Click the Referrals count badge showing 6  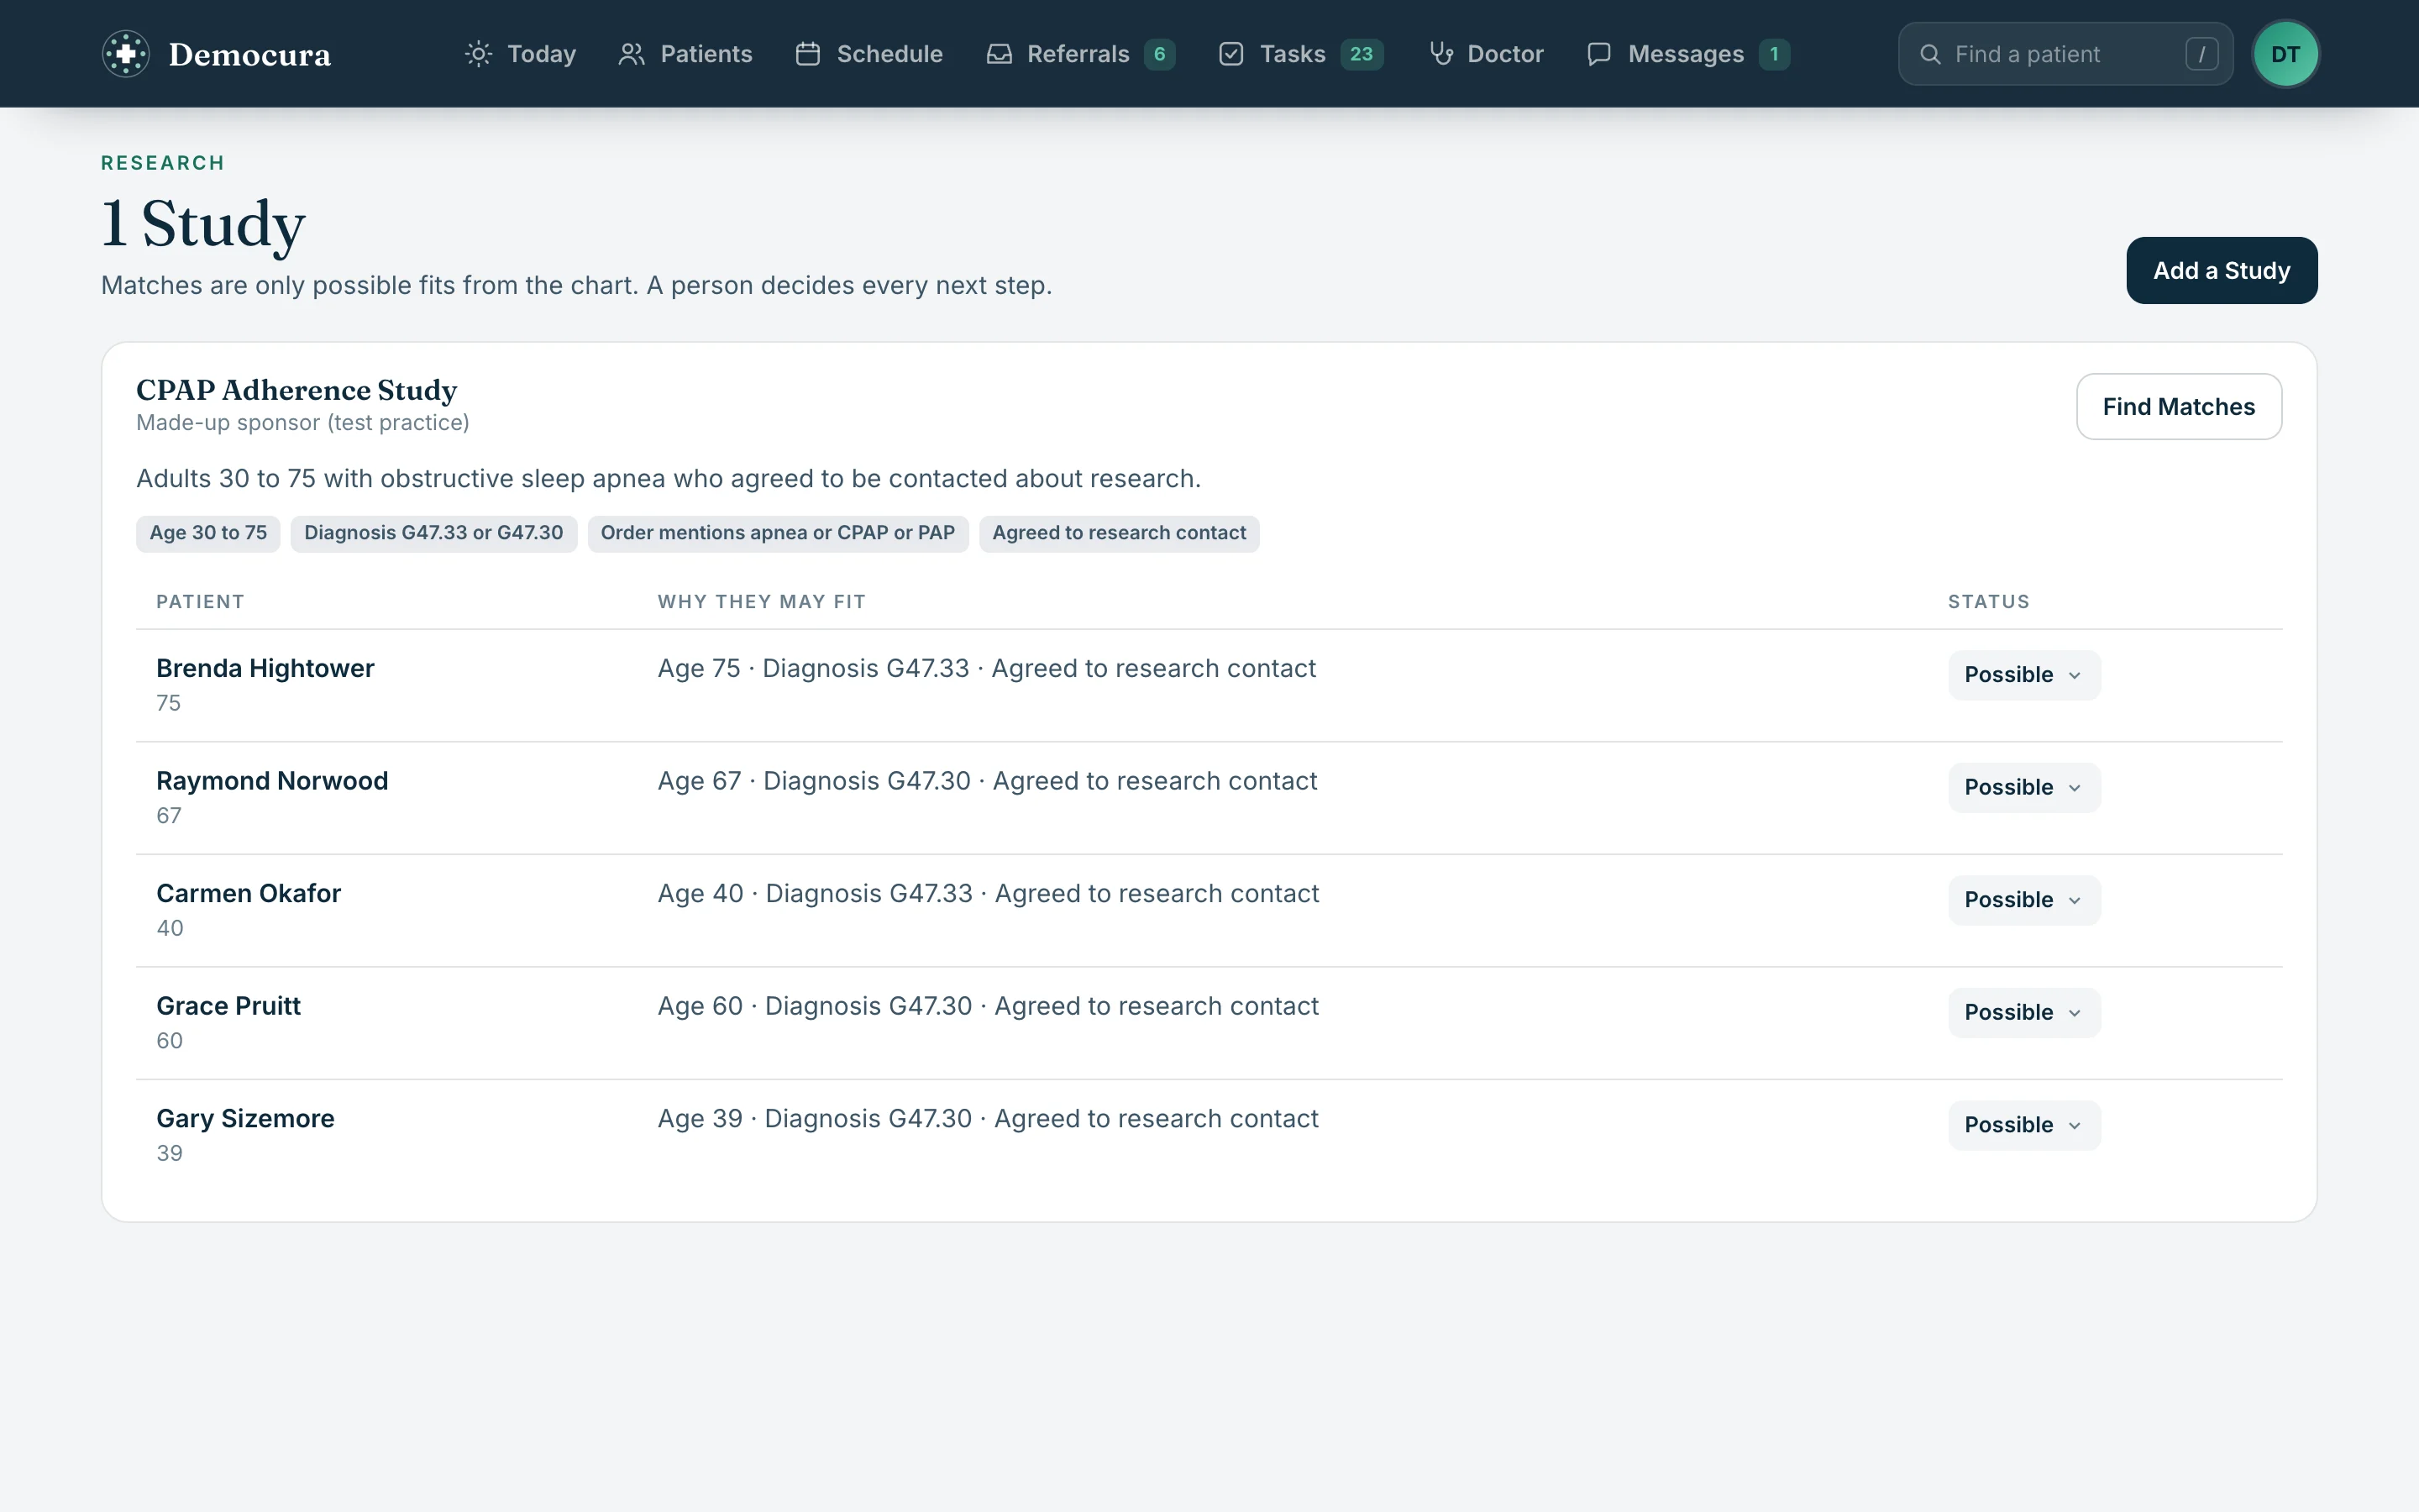(1159, 54)
